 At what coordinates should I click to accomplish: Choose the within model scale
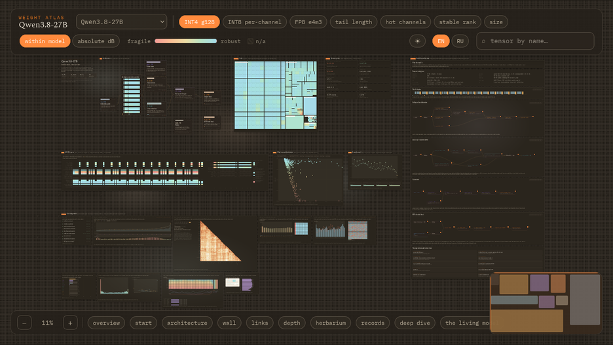tap(45, 41)
